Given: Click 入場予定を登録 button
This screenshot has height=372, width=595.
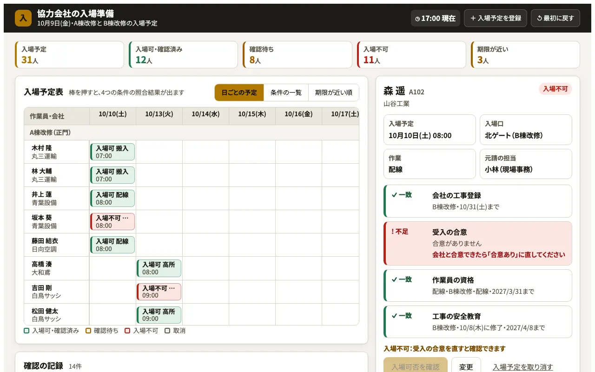Looking at the screenshot, I should 496,18.
